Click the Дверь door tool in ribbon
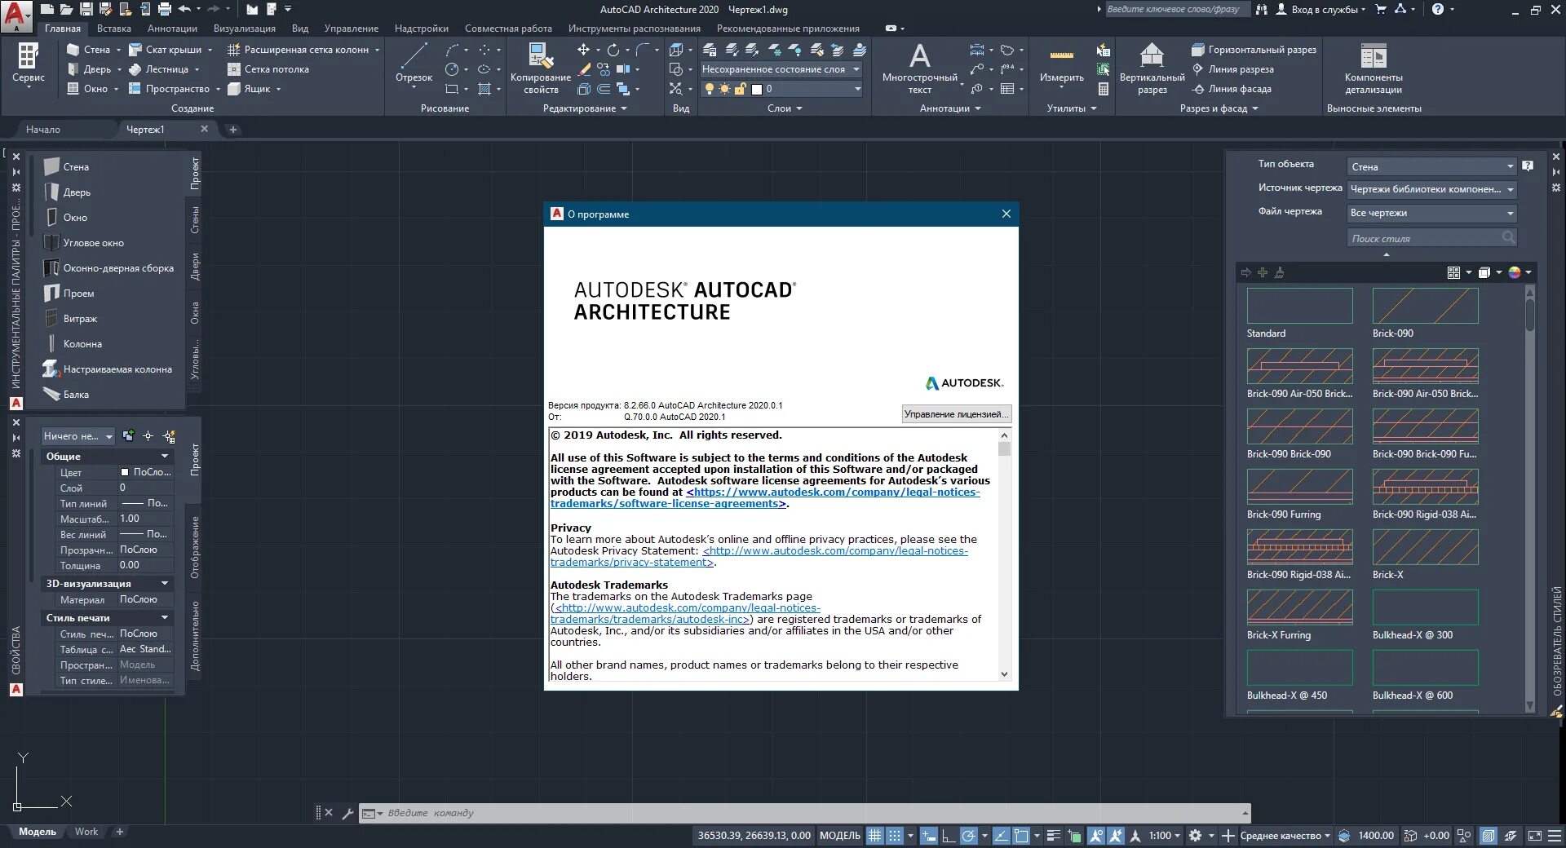This screenshot has width=1566, height=848. point(88,69)
